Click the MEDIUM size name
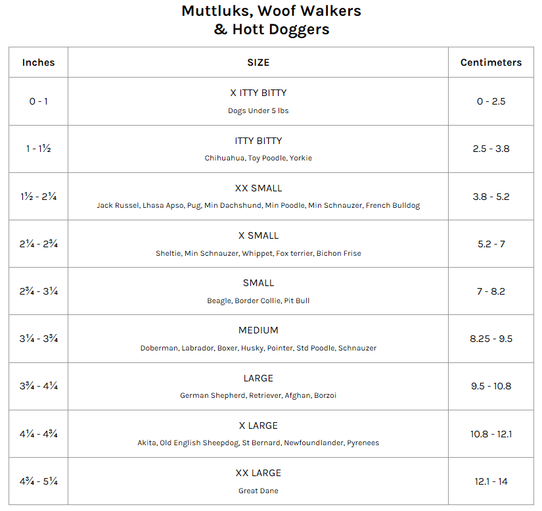Image resolution: width=542 pixels, height=511 pixels. [258, 330]
